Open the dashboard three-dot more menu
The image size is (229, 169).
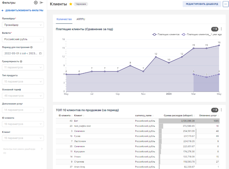[x=225, y=4]
